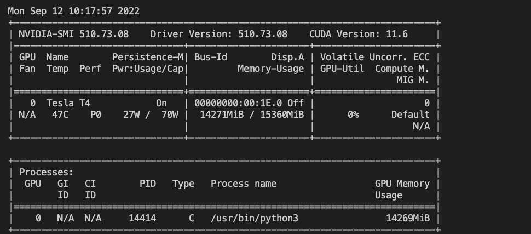Click the 70W power cap value
531x234 pixels.
170,115
